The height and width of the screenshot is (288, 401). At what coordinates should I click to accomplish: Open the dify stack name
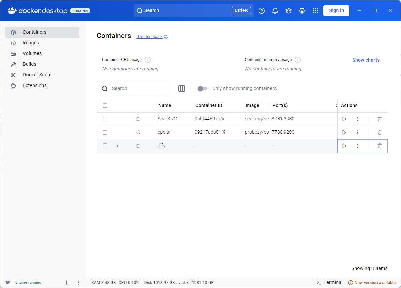pyautogui.click(x=162, y=146)
